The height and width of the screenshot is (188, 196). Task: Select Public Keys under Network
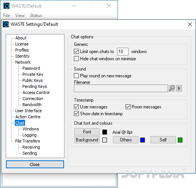click(33, 80)
